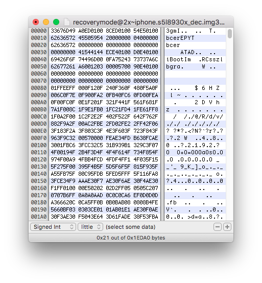Screen dimensions: 262x283
Task: Click hex value F1FF0100 at row 00160
Action: [63, 188]
